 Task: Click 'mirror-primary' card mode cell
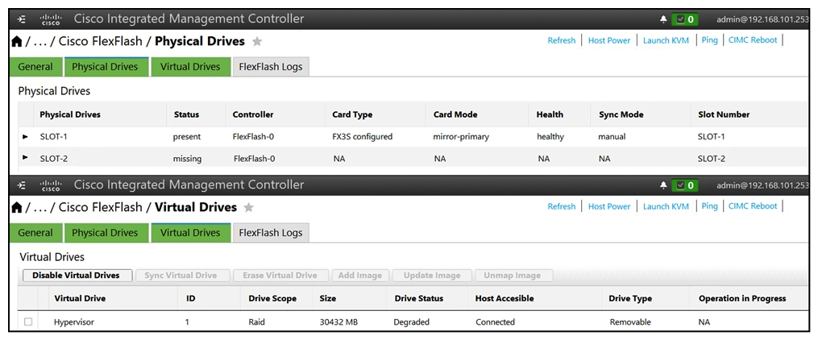point(461,137)
